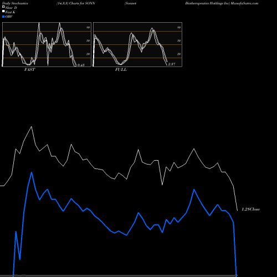Click the 'Biotherapeutics Holdings Inc) MunafaSutra.com' text

pos(222,3)
